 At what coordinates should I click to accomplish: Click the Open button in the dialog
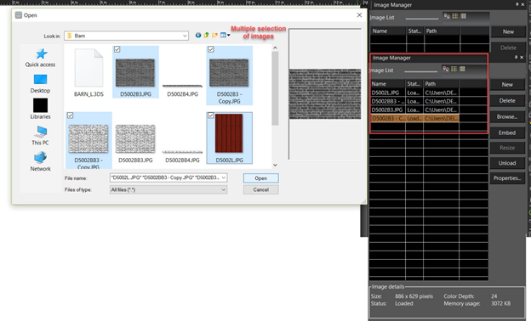pyautogui.click(x=260, y=178)
